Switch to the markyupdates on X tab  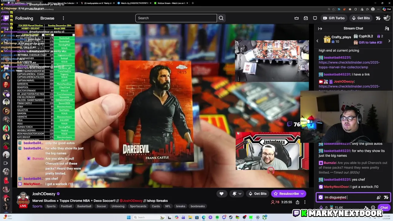98,3
